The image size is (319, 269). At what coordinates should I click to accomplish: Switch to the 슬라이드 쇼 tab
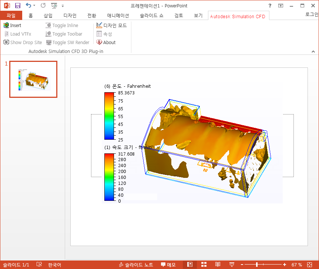pyautogui.click(x=152, y=16)
